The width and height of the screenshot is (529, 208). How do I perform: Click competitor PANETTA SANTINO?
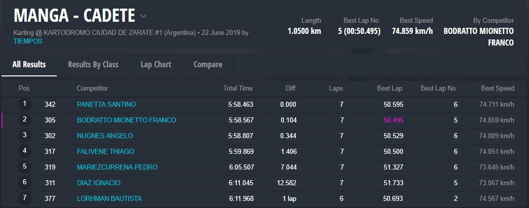[106, 104]
